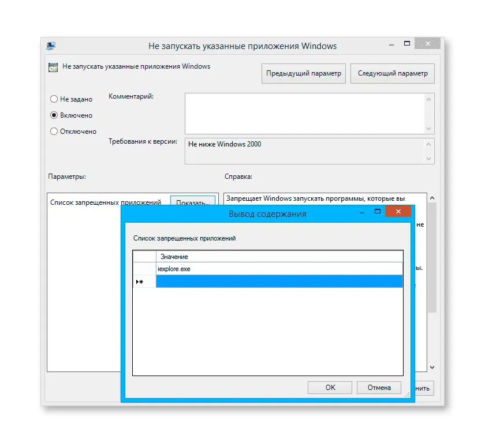Click the "Значение" column header
The width and height of the screenshot is (485, 443).
tap(279, 256)
